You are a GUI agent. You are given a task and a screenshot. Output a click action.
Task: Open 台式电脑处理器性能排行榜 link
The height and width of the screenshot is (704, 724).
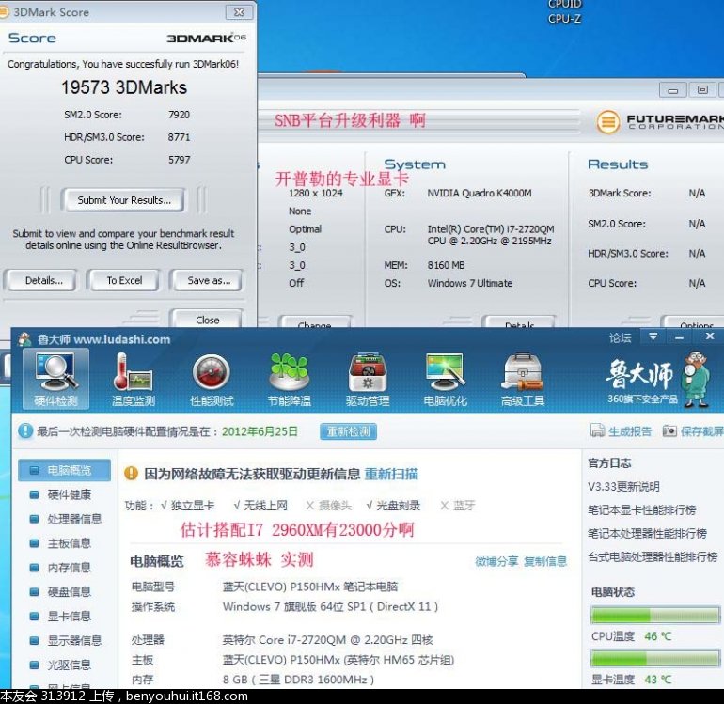[x=653, y=557]
